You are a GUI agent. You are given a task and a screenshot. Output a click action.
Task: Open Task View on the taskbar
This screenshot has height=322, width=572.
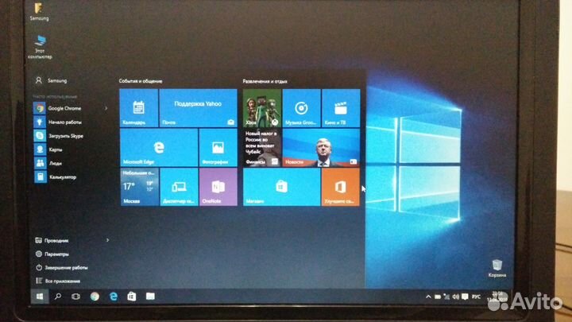point(75,297)
